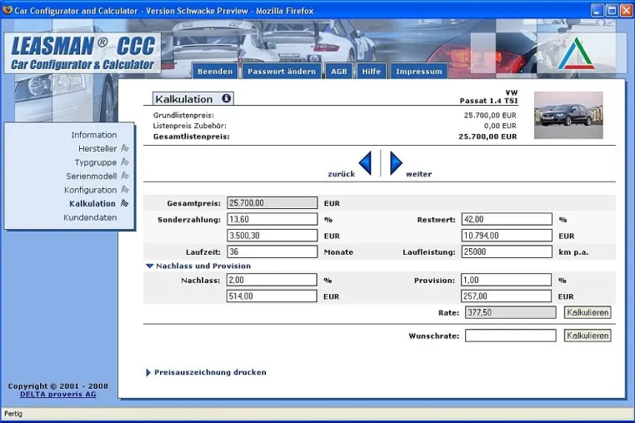Select Kalkulation in the sidebar
Screen dimensions: 635x423
92,204
